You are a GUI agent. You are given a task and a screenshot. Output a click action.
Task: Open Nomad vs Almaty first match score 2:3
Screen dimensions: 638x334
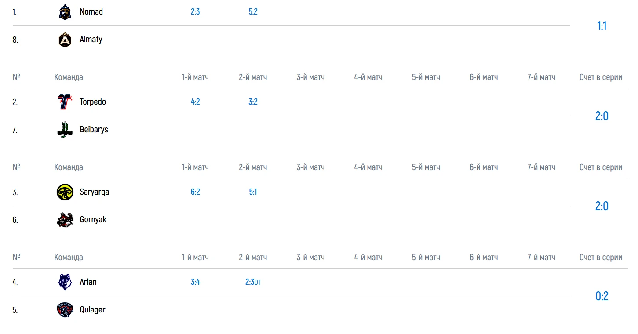pos(195,12)
